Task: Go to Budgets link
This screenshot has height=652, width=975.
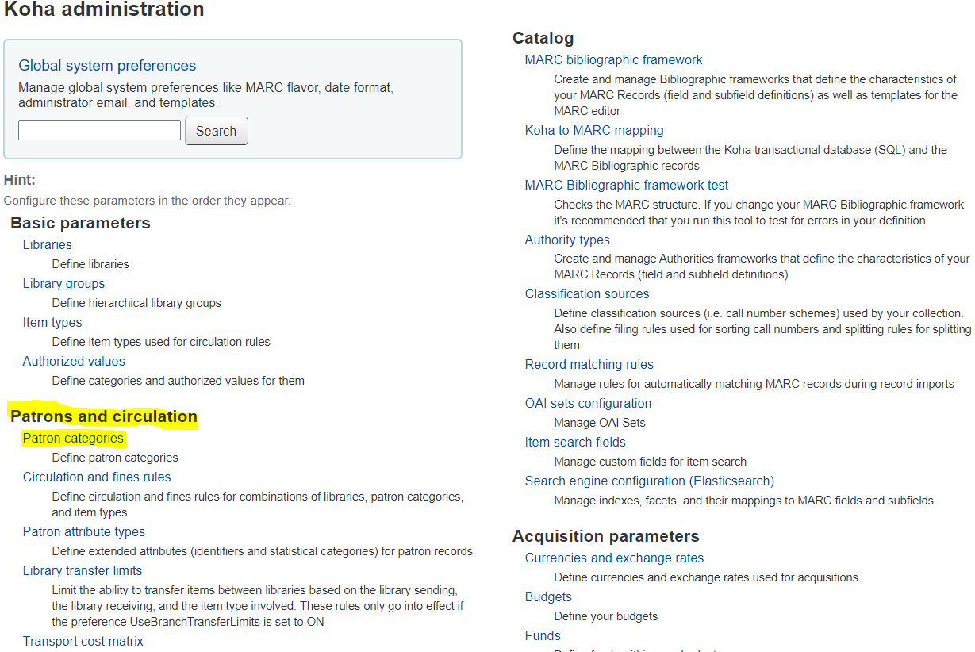Action: click(548, 597)
